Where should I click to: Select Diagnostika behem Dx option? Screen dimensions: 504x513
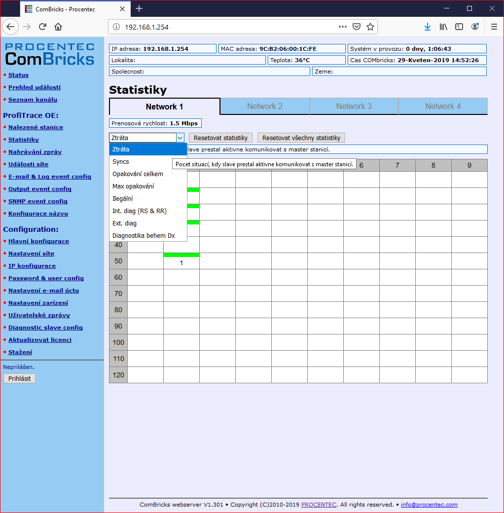coord(148,236)
